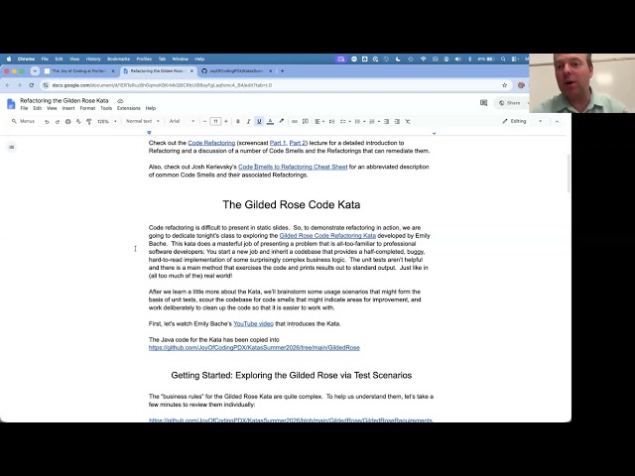The width and height of the screenshot is (635, 476).
Task: Search the Menus box in toolbar
Action: [x=24, y=121]
